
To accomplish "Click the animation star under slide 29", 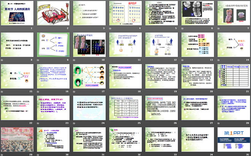I will [2, 155].
